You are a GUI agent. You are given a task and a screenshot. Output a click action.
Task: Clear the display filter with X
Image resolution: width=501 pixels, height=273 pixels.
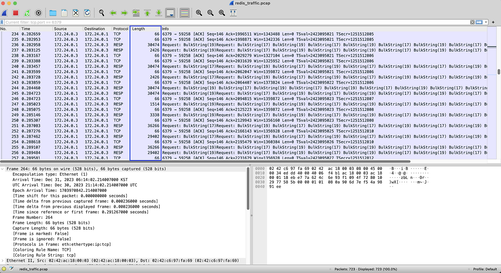point(472,22)
